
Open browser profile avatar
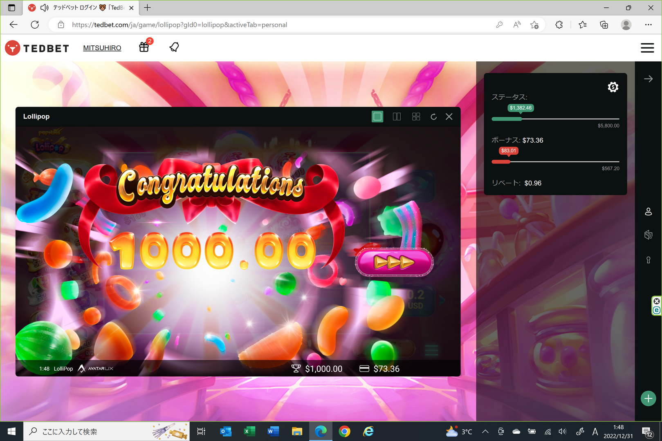[626, 25]
